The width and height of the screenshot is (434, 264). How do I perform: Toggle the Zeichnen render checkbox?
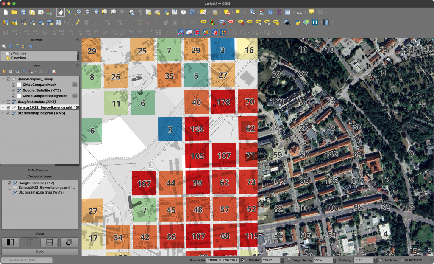tap(381, 260)
